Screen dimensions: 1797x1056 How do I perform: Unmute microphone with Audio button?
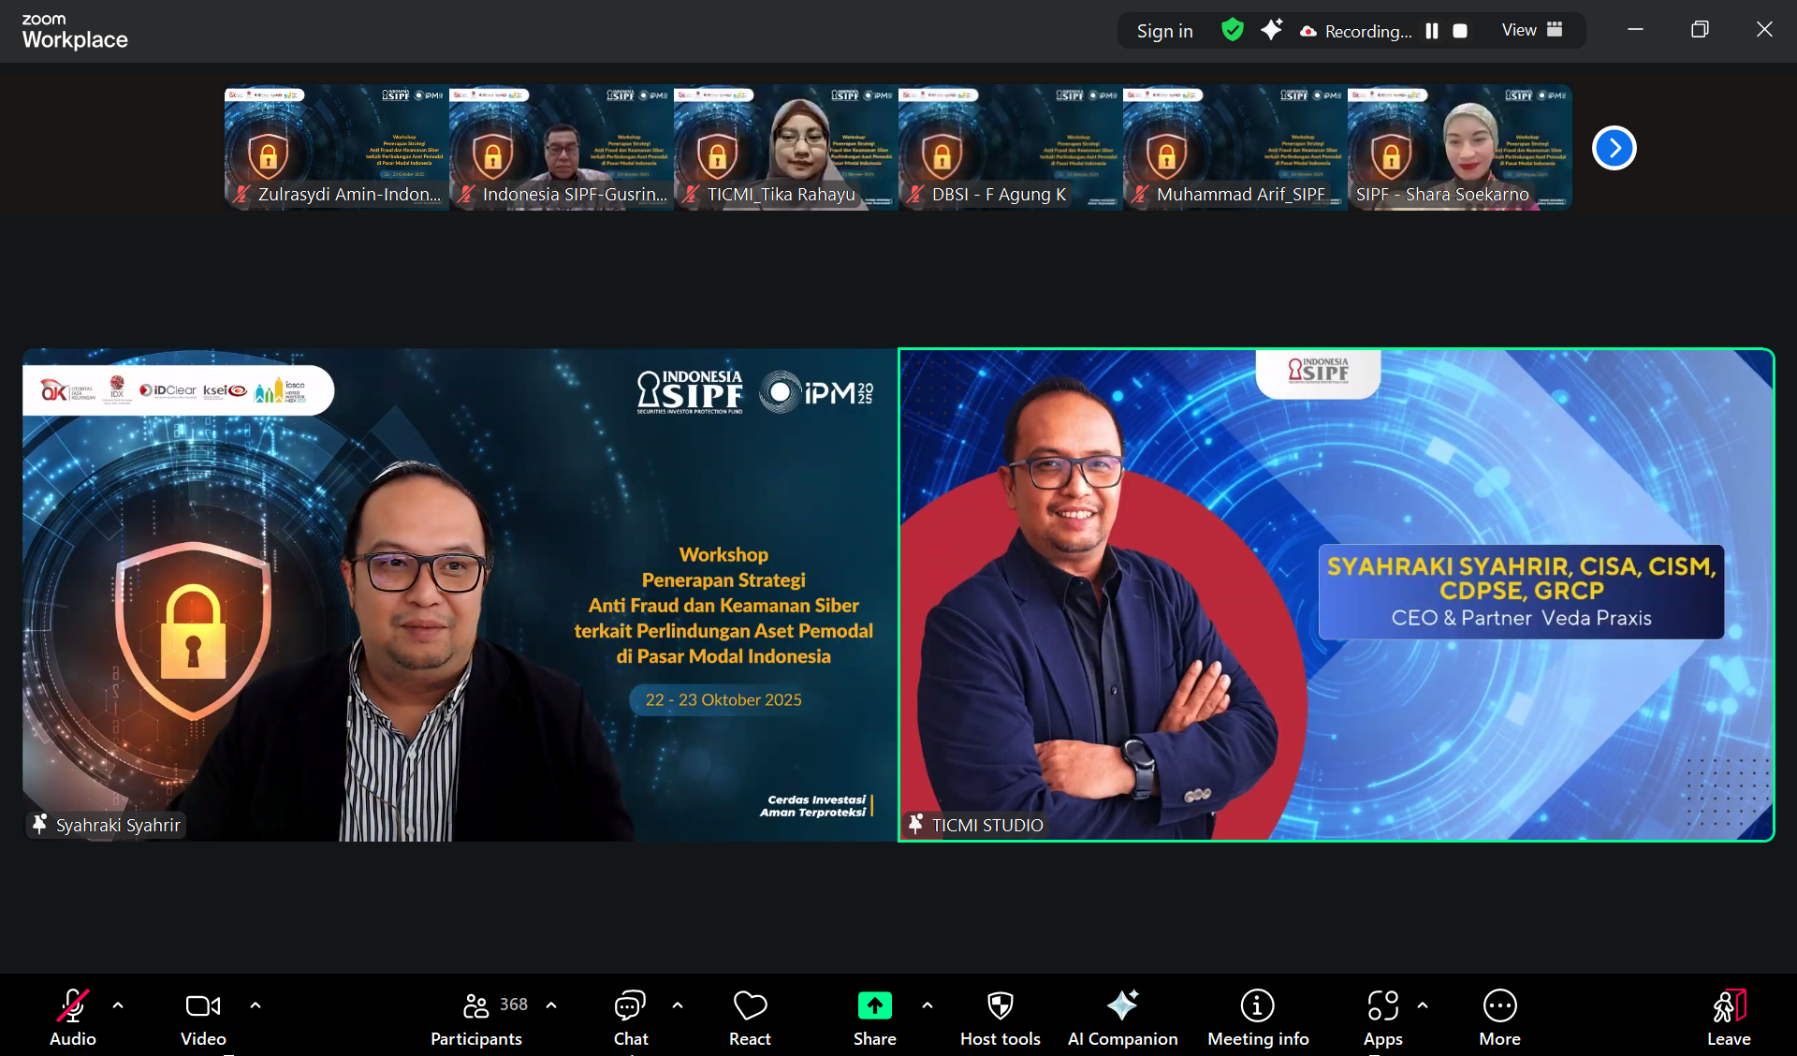coord(73,1017)
